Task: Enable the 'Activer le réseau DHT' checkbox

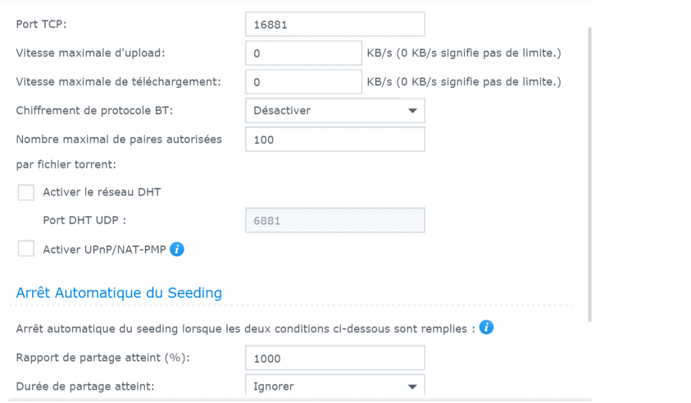Action: [x=26, y=193]
